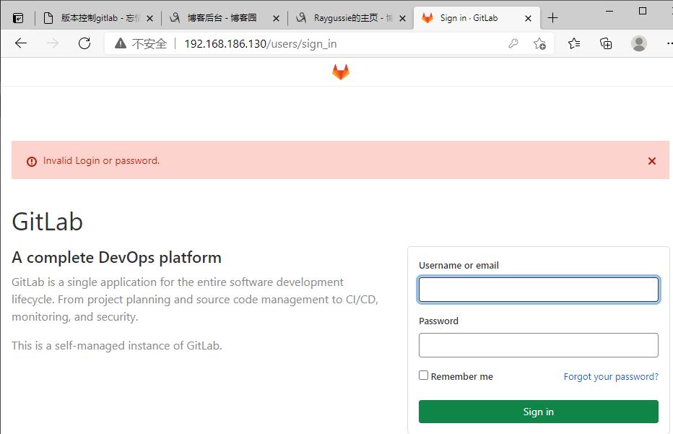The image size is (673, 434).
Task: Click the 'A complete DevOps platform' heading
Action: [x=116, y=258]
